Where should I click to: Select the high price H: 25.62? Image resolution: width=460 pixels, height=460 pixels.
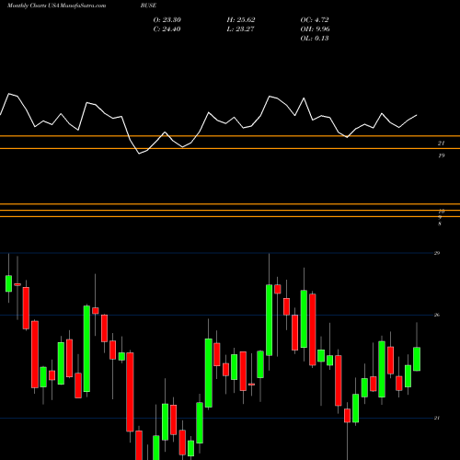pyautogui.click(x=241, y=20)
